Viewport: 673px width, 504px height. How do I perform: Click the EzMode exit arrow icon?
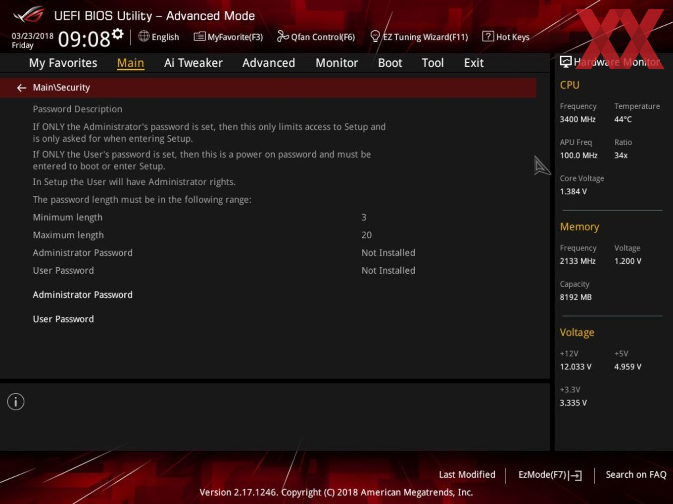(575, 475)
